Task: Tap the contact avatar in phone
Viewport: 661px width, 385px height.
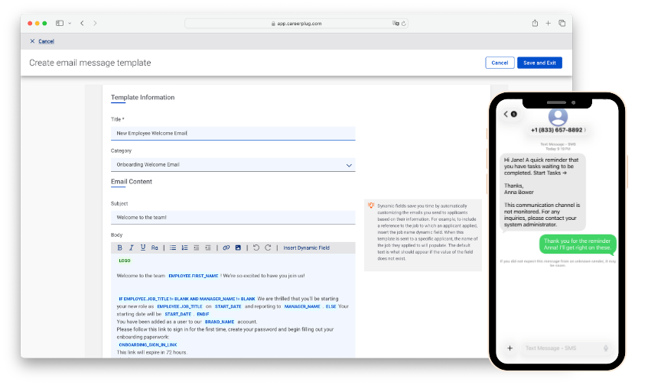Action: (558, 117)
